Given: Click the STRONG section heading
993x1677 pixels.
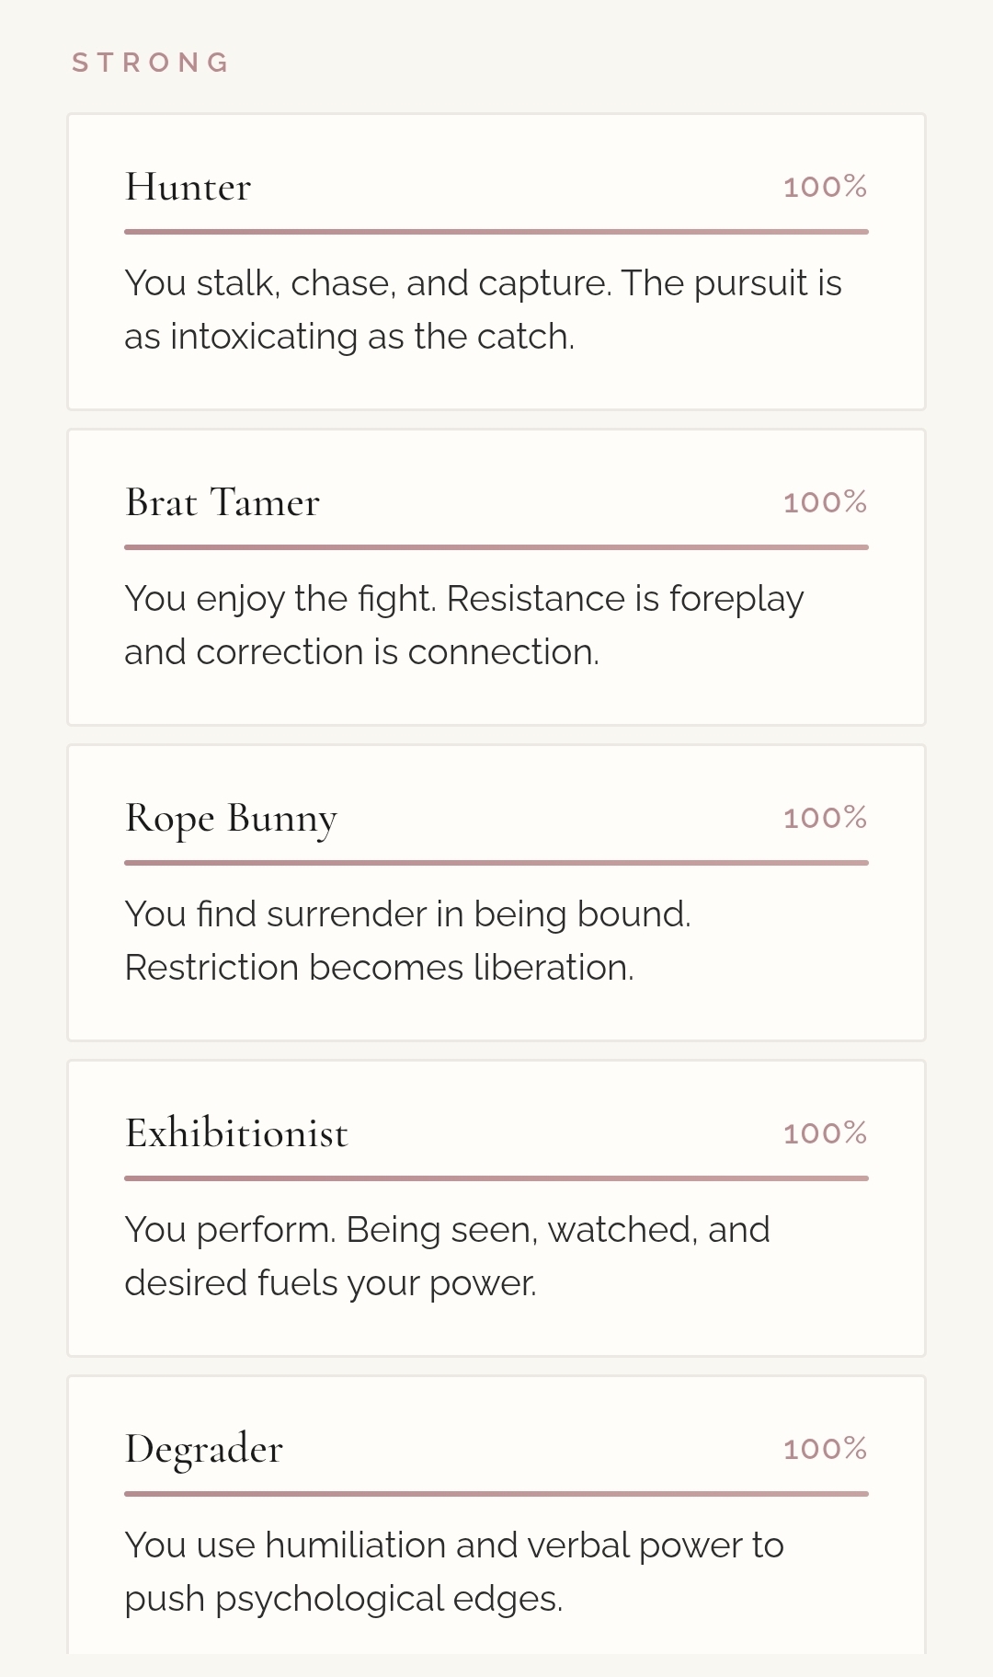Looking at the screenshot, I should click(x=152, y=63).
